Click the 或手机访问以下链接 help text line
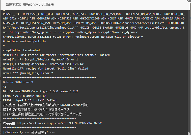Image resolution: width=191 pixels, height=135 pixels. pos(36,109)
